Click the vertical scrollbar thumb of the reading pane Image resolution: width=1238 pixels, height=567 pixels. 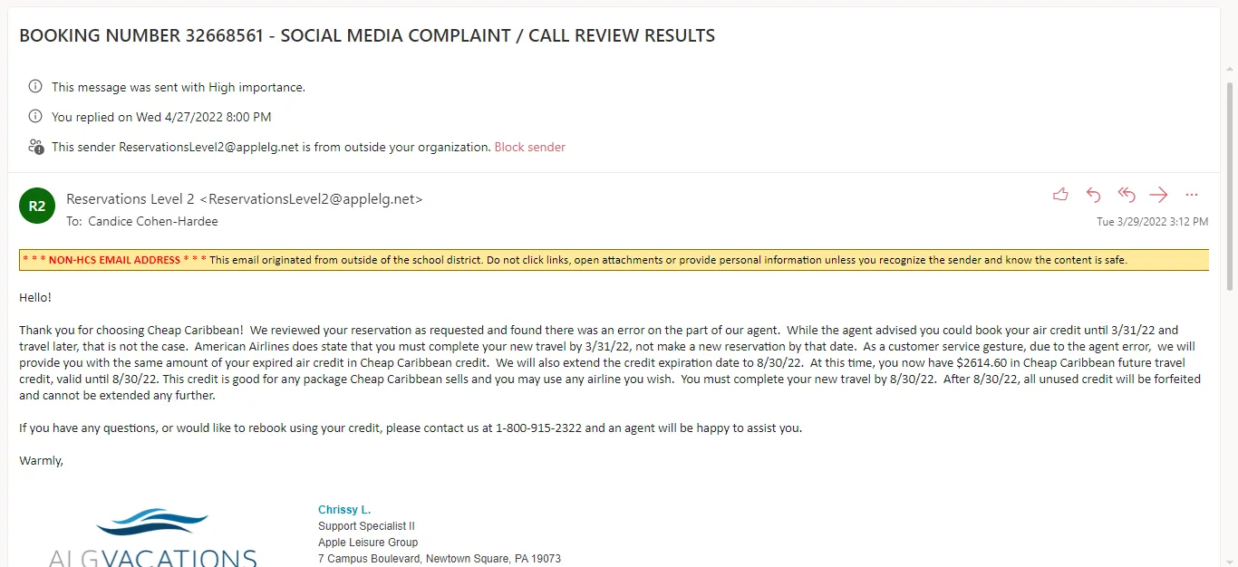[x=1229, y=186]
